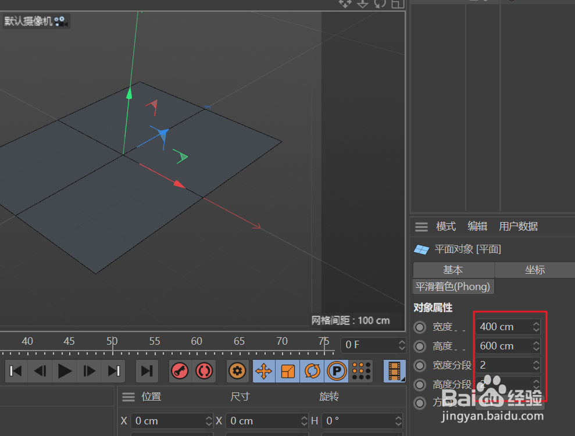Switch to the 坐标 tab
This screenshot has width=575, height=436.
[x=534, y=270]
